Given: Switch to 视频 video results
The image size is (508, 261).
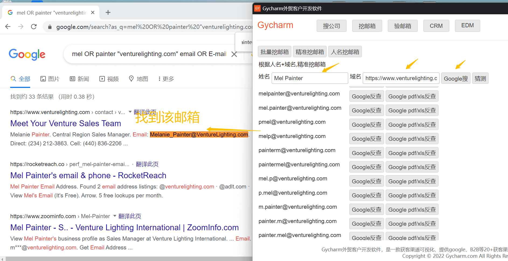Looking at the screenshot, I should point(109,79).
